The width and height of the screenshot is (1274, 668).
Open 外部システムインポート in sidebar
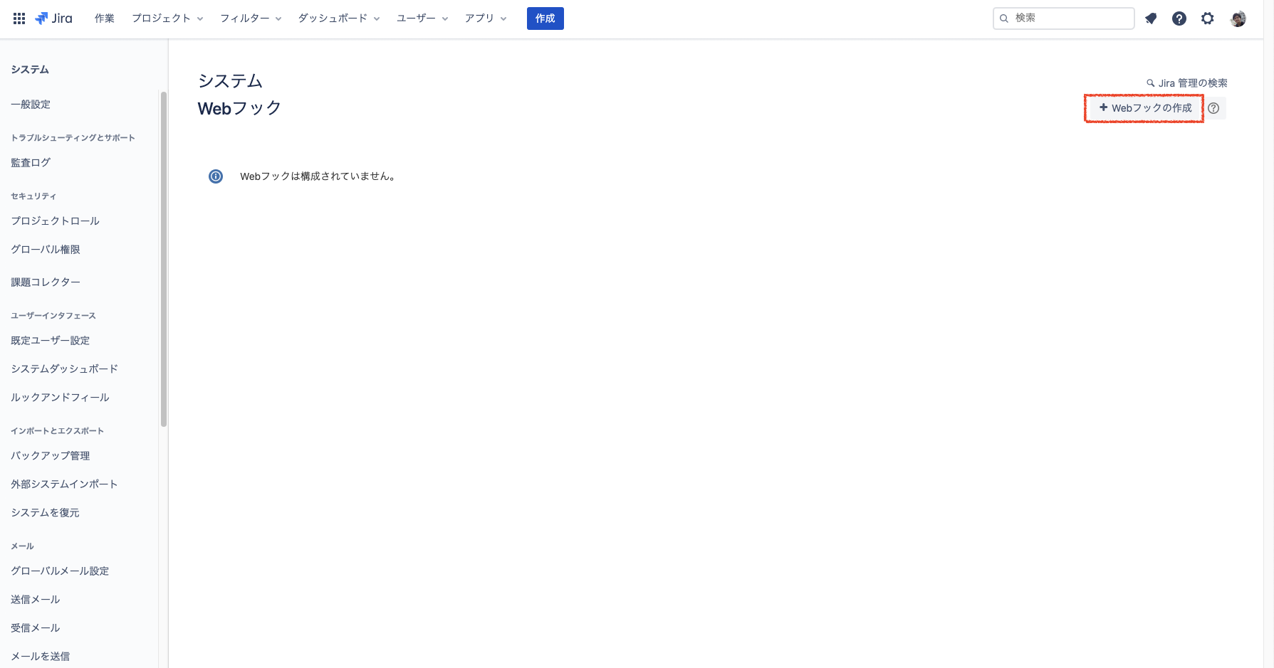(x=65, y=484)
